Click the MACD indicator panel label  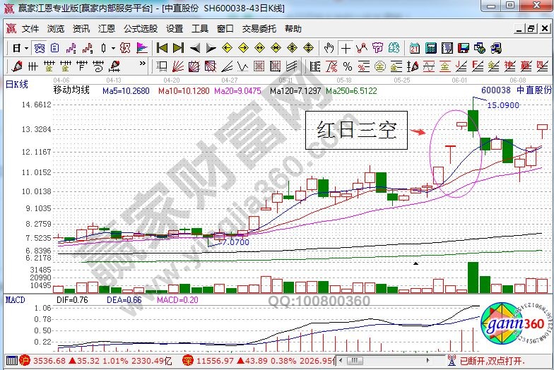(16, 300)
